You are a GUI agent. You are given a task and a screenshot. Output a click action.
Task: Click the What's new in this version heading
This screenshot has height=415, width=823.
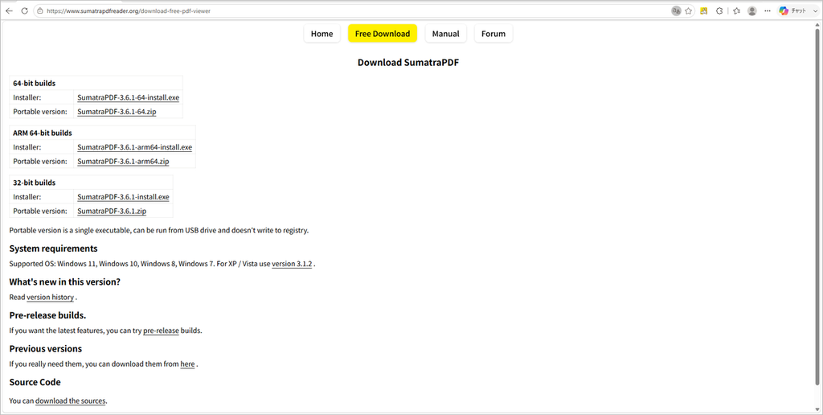[x=64, y=282]
